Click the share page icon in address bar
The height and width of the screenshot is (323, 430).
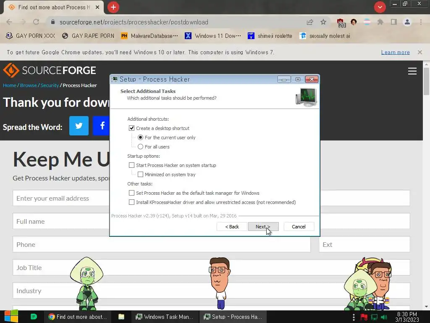click(x=310, y=22)
